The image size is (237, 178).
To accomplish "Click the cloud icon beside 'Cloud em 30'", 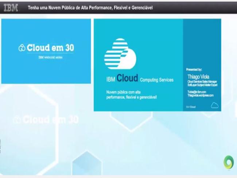I will (22, 48).
